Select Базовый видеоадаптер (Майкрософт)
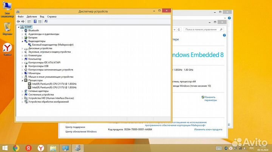The image size is (272, 152). (x=53, y=45)
